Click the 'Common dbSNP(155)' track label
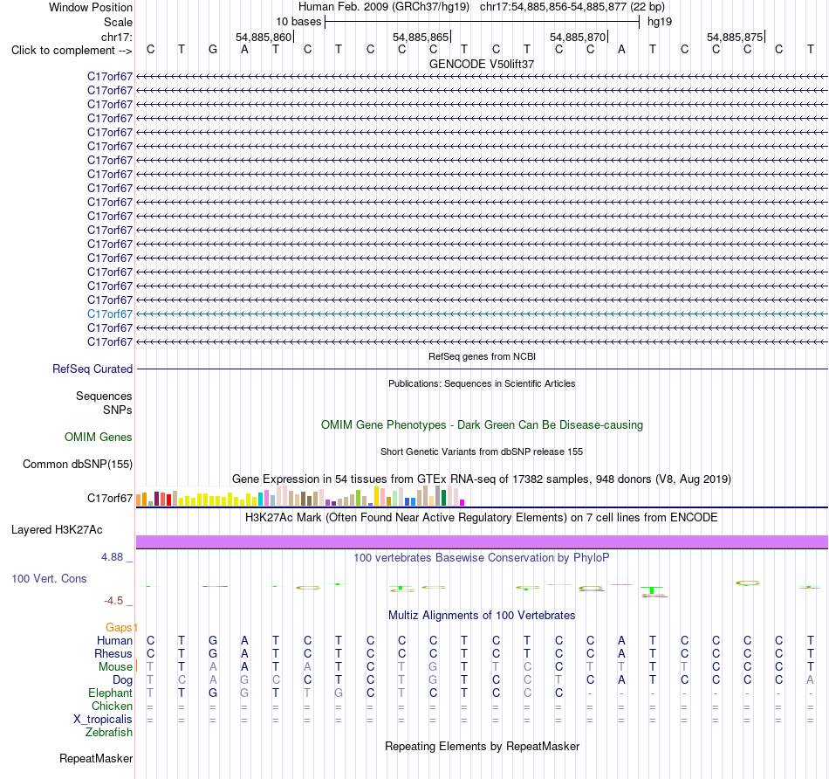The width and height of the screenshot is (829, 779). click(x=78, y=464)
